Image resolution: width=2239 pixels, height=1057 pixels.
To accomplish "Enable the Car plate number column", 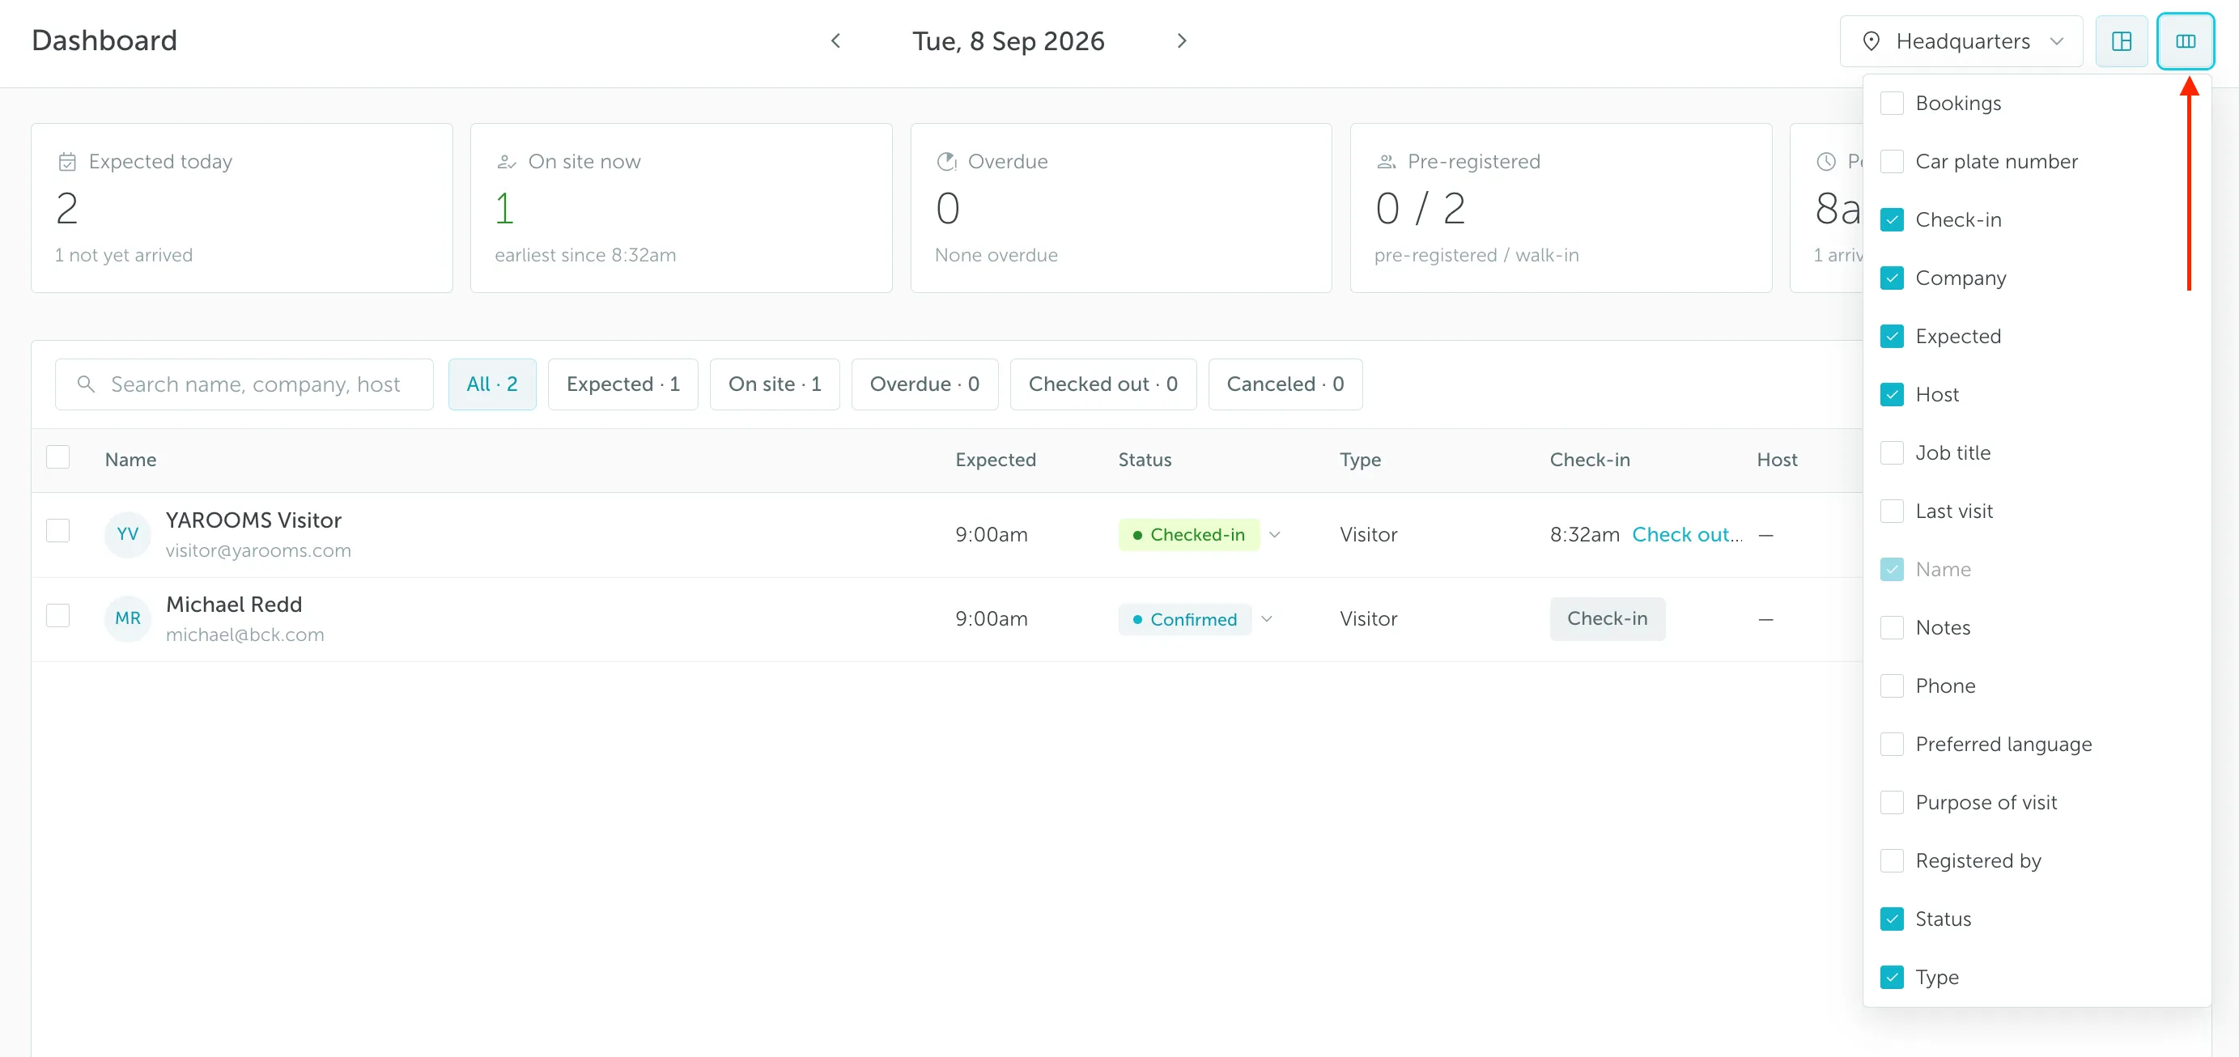I will click(x=1891, y=162).
